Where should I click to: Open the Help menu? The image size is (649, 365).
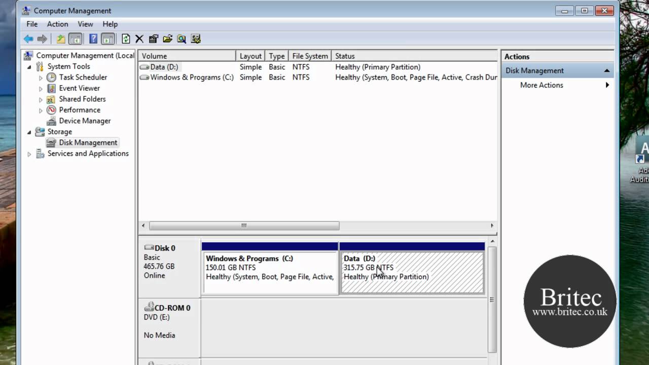click(110, 24)
